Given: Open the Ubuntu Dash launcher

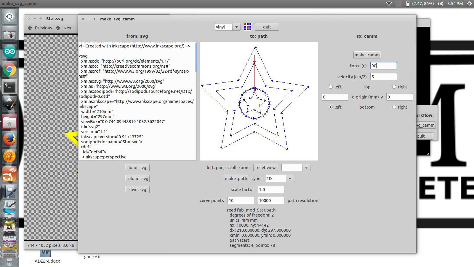Looking at the screenshot, I should pyautogui.click(x=9, y=17).
